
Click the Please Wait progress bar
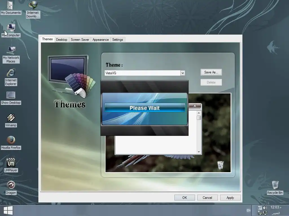[145, 108]
